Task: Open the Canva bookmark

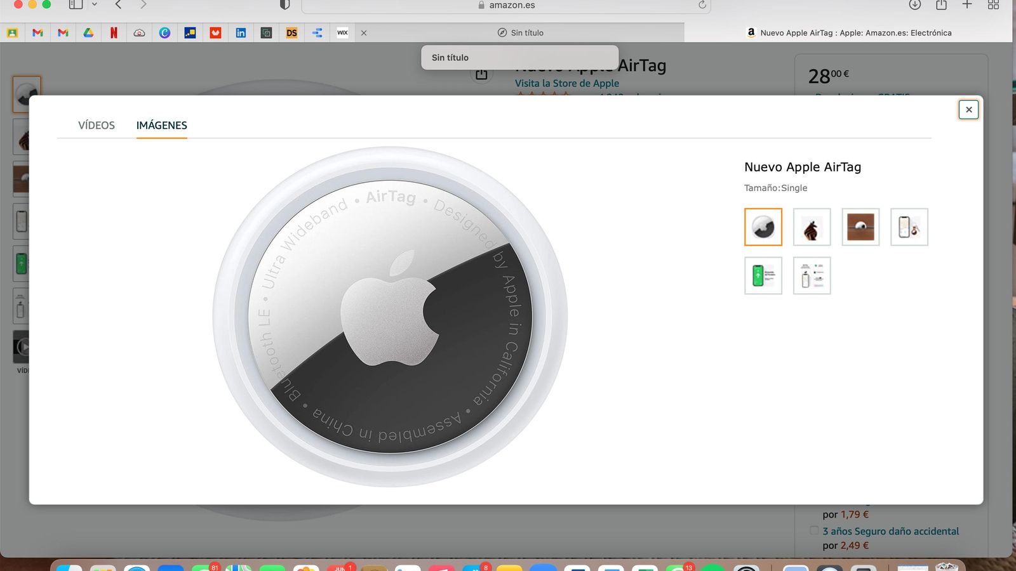Action: 166,32
